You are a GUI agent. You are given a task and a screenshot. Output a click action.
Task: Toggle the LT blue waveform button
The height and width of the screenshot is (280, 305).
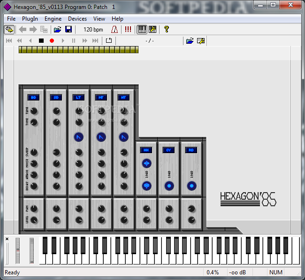[x=78, y=137]
